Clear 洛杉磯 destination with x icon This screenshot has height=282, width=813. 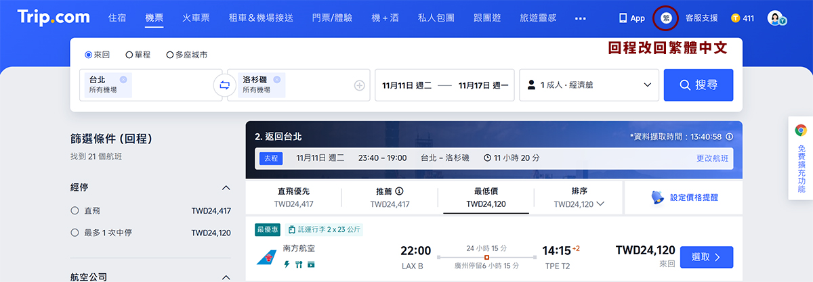(276, 79)
